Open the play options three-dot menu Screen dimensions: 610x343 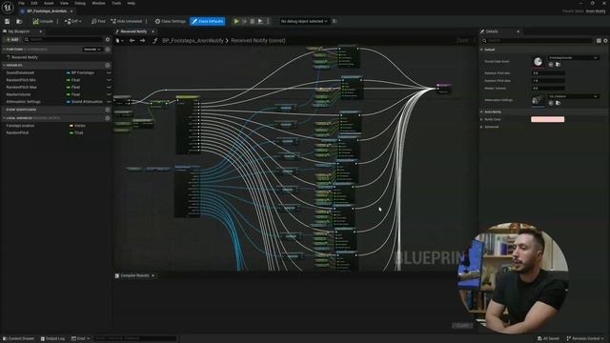(x=268, y=21)
